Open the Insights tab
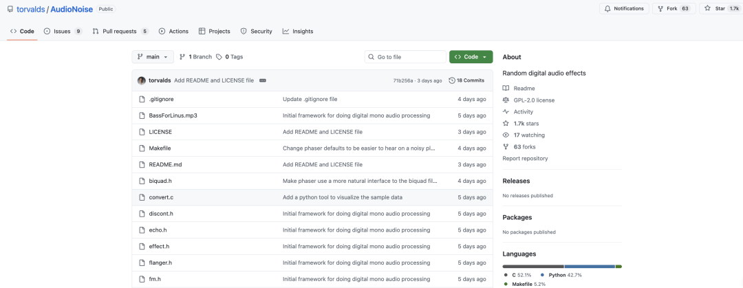This screenshot has height=288, width=743. pyautogui.click(x=298, y=31)
